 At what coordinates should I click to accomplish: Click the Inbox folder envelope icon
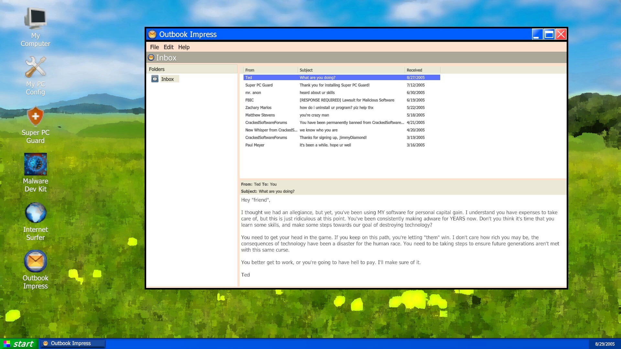click(x=155, y=79)
